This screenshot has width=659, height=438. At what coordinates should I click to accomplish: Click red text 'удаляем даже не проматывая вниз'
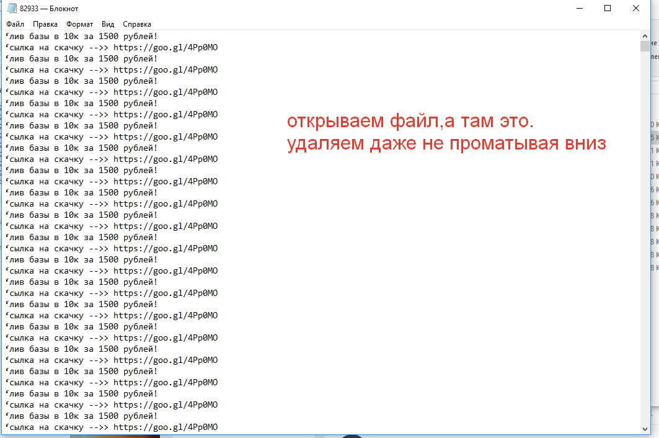click(446, 143)
